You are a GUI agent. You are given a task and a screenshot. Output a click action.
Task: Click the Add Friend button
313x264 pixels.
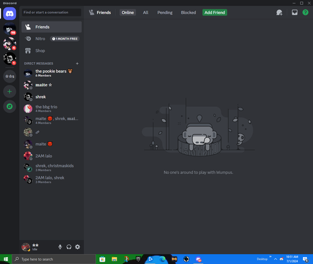[x=215, y=13]
